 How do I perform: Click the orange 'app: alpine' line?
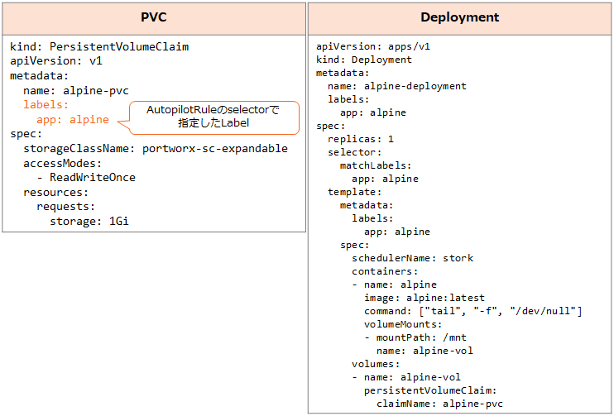pyautogui.click(x=73, y=120)
